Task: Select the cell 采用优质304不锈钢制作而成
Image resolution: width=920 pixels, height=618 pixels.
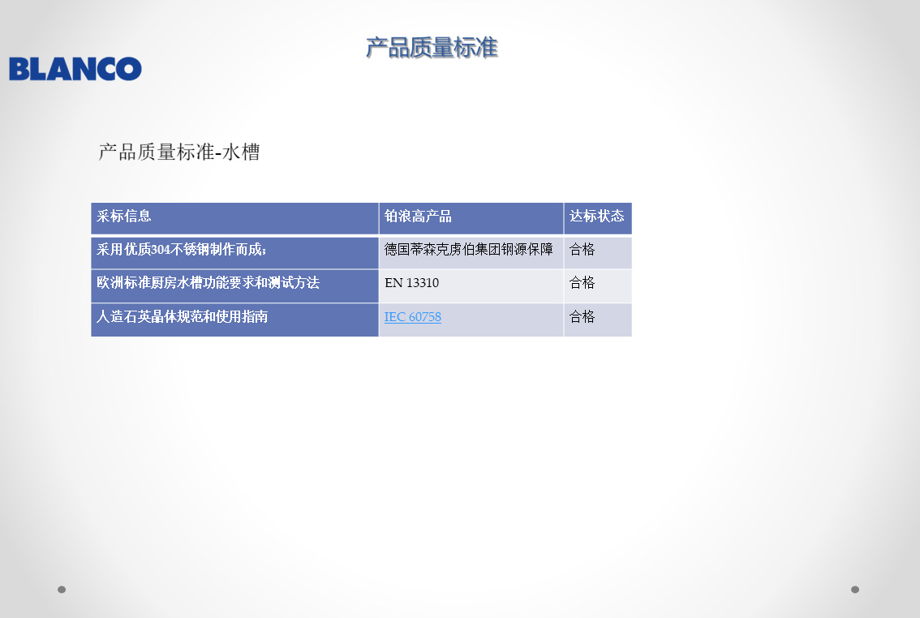Action: (234, 253)
